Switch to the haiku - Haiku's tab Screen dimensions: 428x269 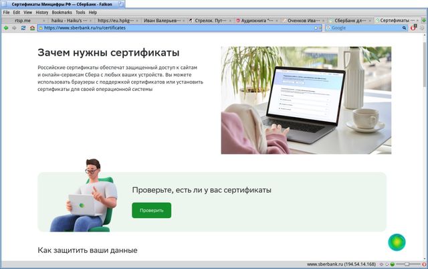pyautogui.click(x=71, y=21)
